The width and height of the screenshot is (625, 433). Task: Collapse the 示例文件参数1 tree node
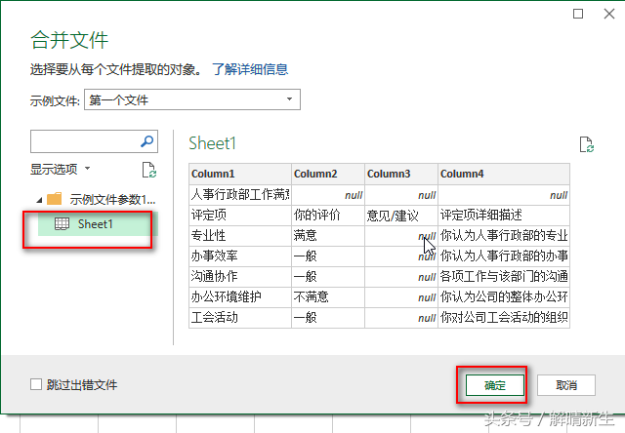coord(39,200)
